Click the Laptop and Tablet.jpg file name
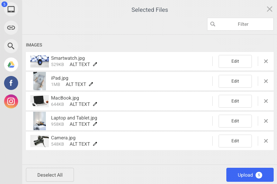The height and width of the screenshot is (184, 277). [74, 118]
